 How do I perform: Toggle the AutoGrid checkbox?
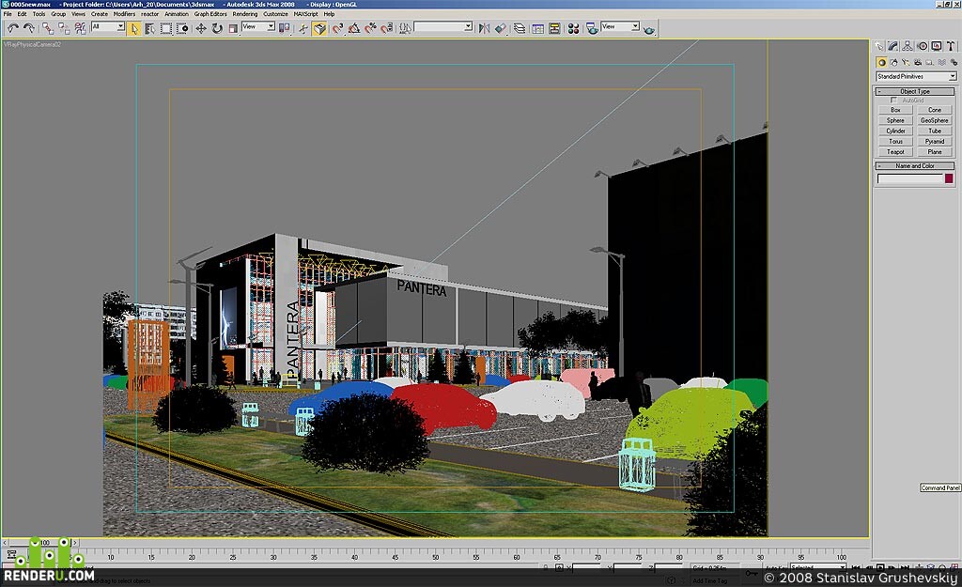(893, 100)
